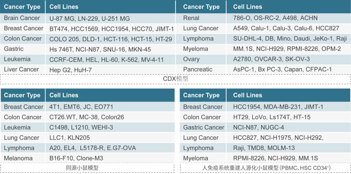Select the A2780, OVCAR-3, SK-OV-3 cell
The width and height of the screenshot is (351, 174).
pos(271,59)
